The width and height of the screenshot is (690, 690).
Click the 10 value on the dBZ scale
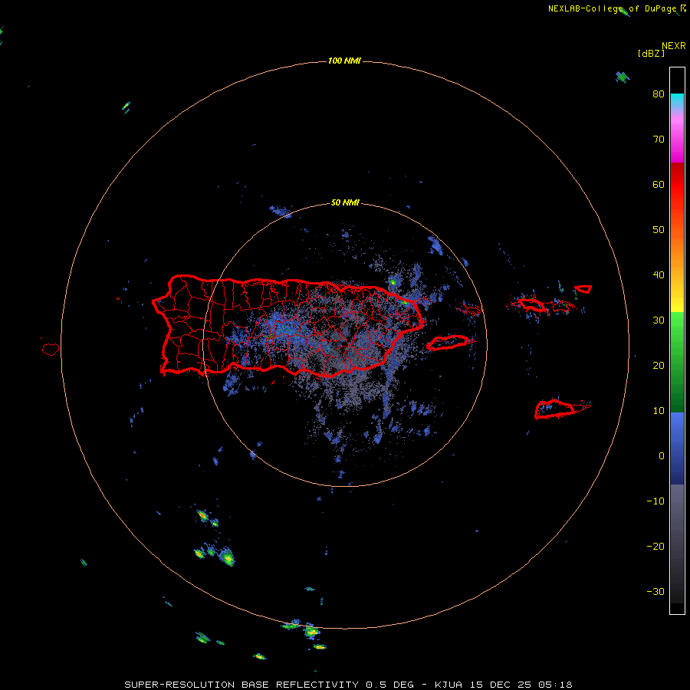659,411
